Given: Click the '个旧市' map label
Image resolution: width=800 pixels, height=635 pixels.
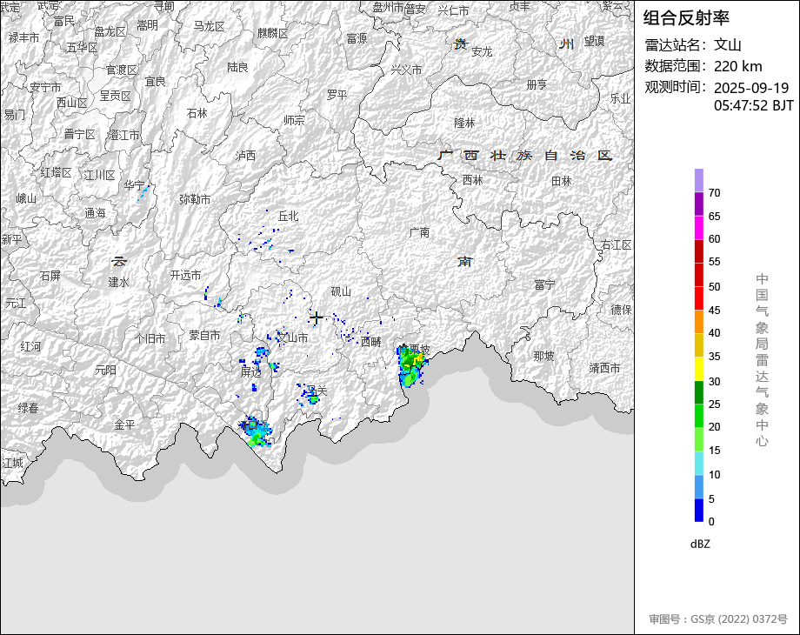Looking at the screenshot, I should [150, 338].
